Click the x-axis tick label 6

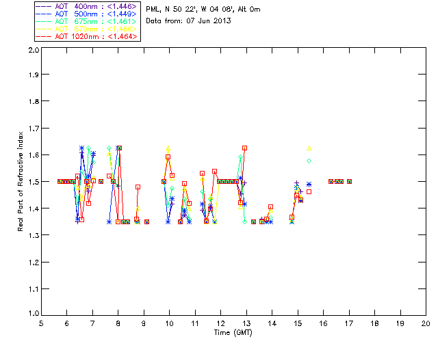click(x=67, y=323)
